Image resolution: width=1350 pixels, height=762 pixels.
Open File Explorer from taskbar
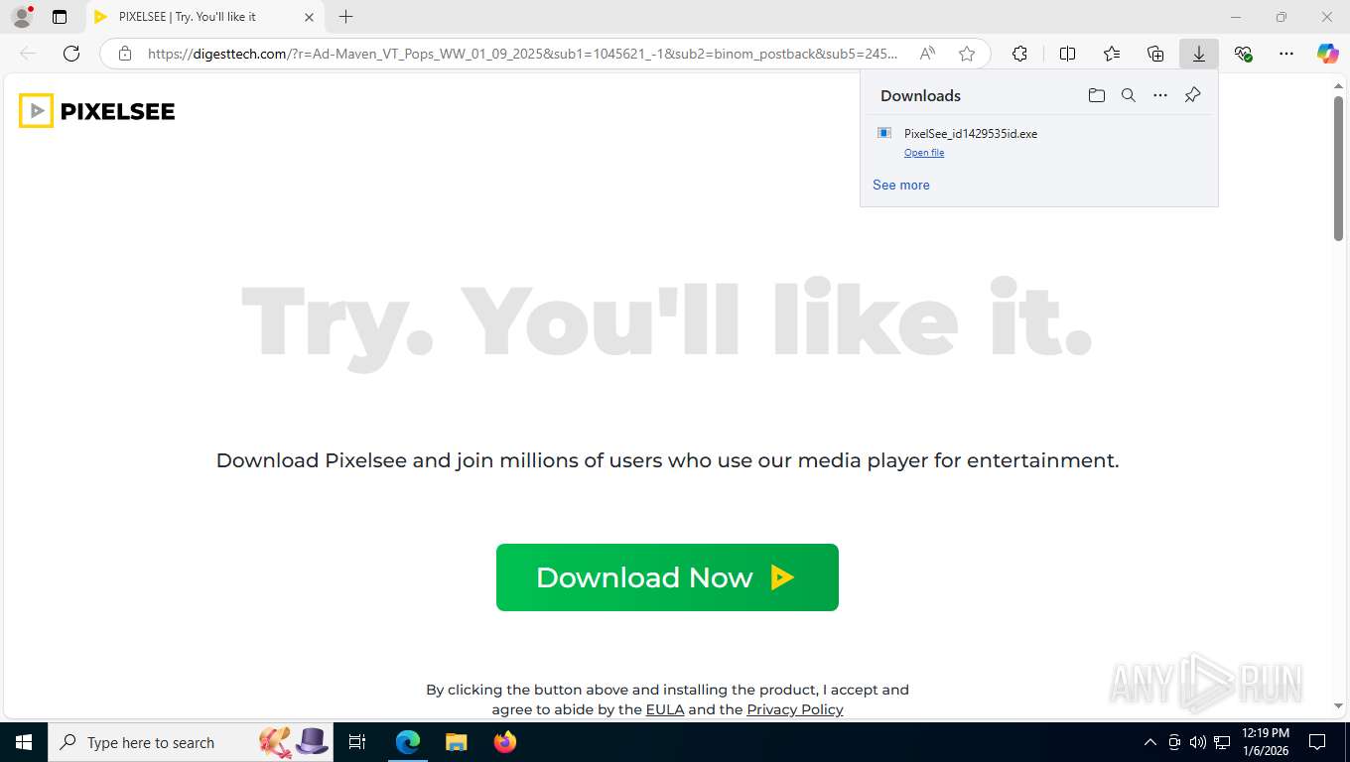pos(456,742)
